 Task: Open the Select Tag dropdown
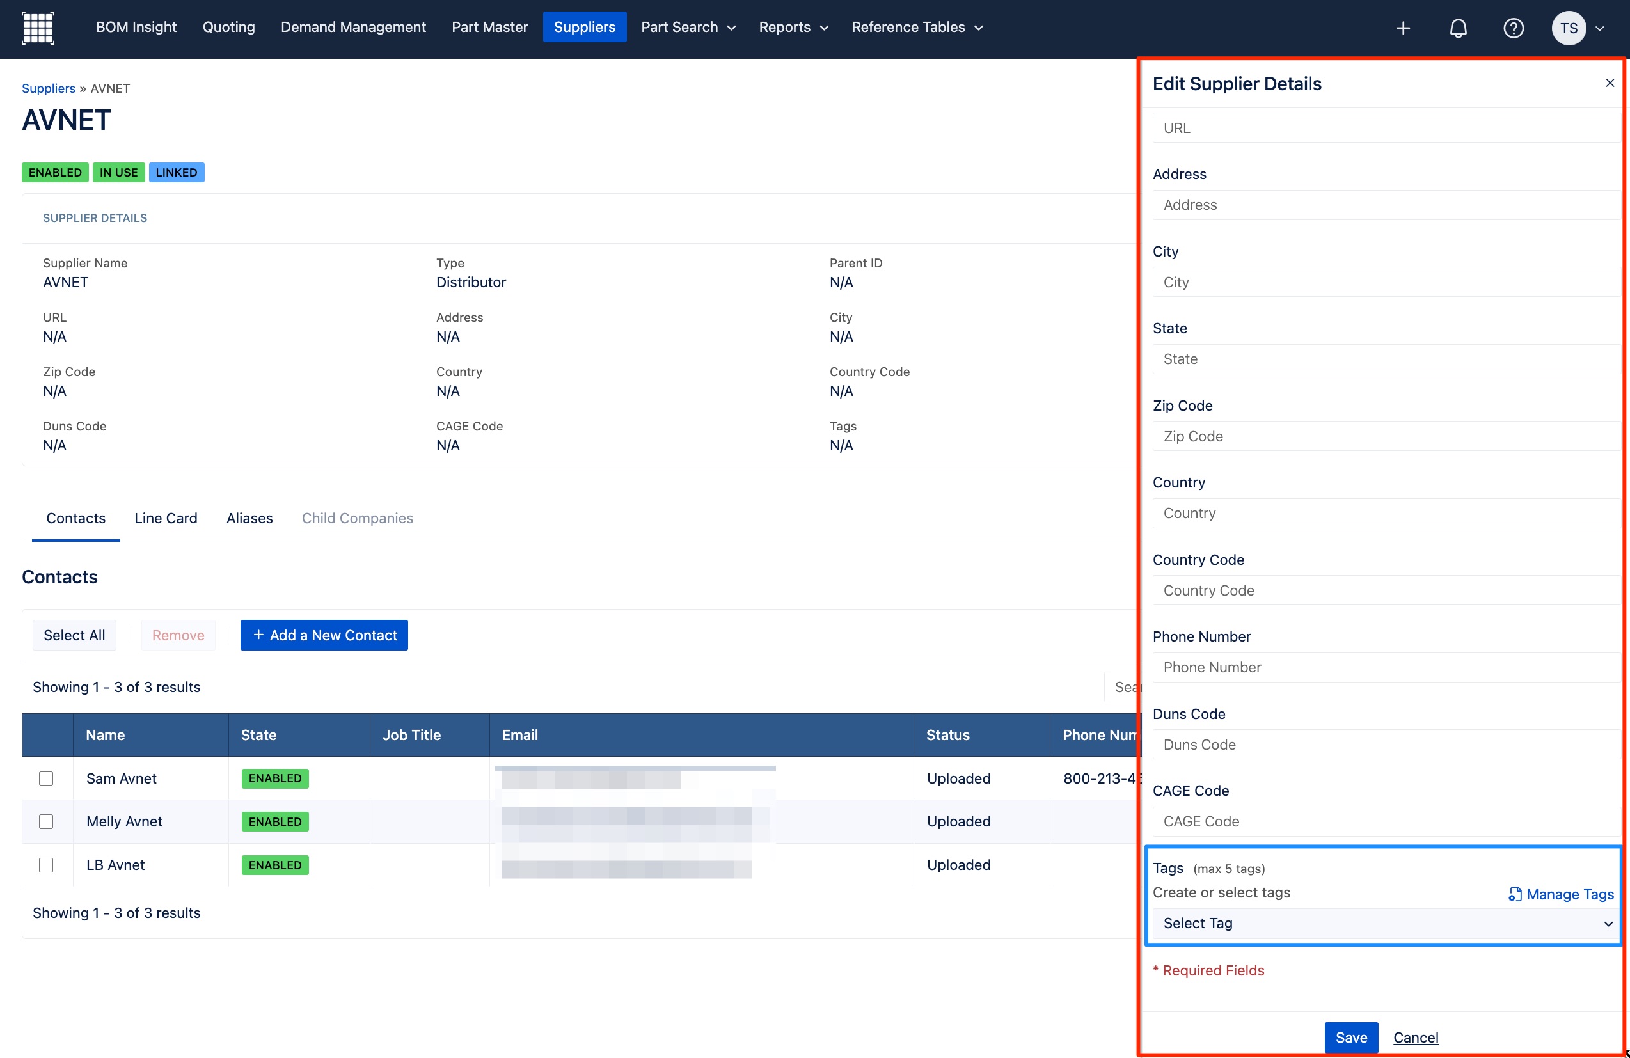[1386, 923]
